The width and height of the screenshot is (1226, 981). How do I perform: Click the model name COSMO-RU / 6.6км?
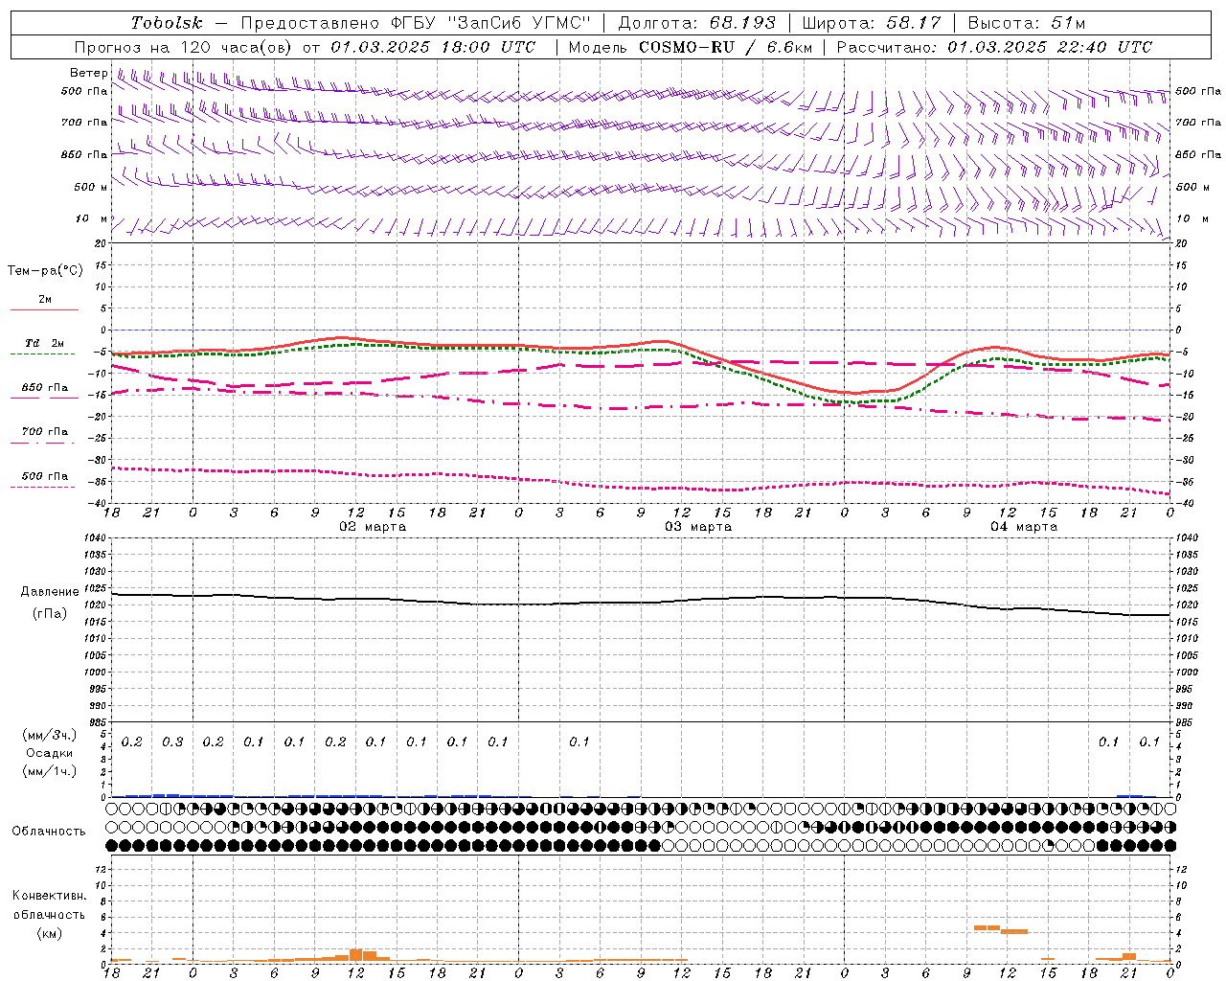726,47
